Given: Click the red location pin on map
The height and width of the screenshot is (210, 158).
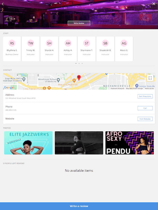Looking at the screenshot, I should (x=79, y=78).
